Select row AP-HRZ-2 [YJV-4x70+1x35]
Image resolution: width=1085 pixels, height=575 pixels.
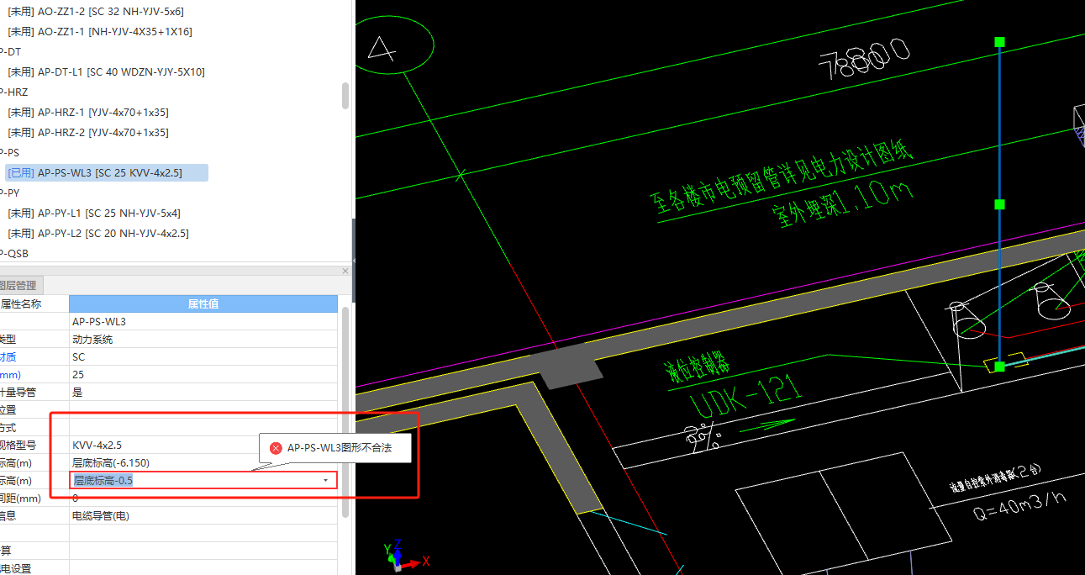pos(88,132)
